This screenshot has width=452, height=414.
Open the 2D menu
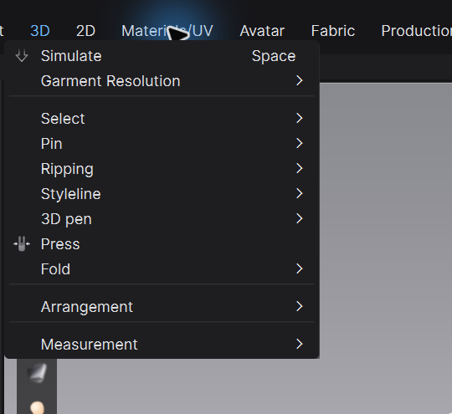click(x=85, y=31)
